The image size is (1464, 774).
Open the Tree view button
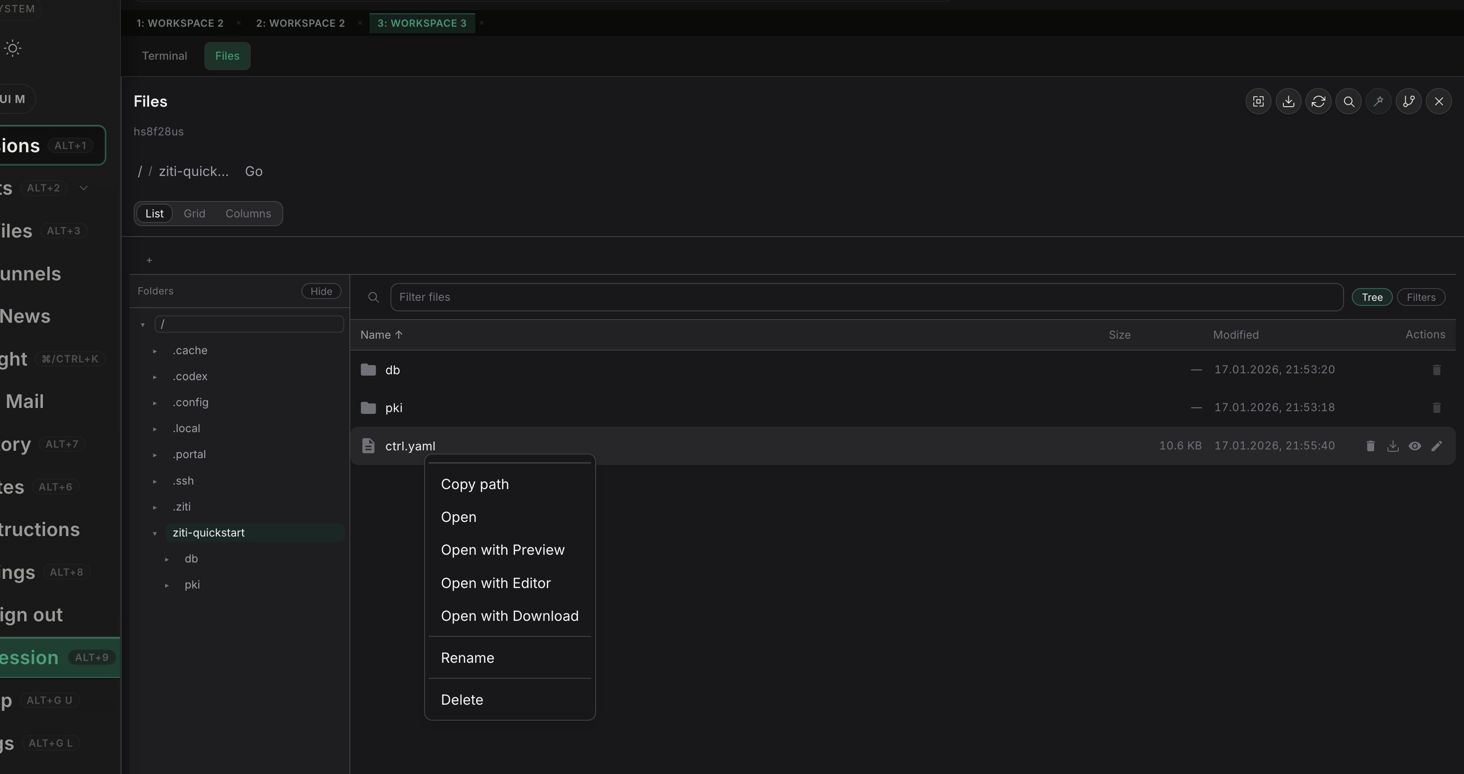(1371, 296)
